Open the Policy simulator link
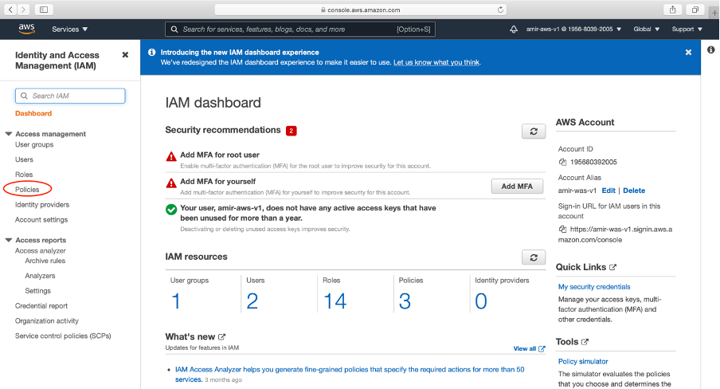This screenshot has height=389, width=720. [x=583, y=361]
